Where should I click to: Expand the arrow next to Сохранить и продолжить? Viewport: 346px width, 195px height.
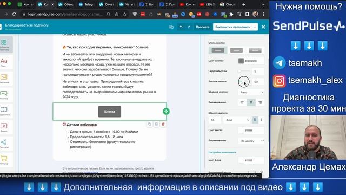pyautogui.click(x=255, y=27)
